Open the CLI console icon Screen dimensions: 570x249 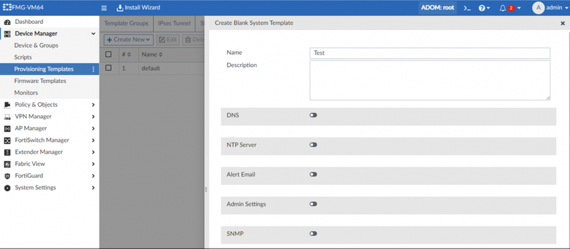(467, 8)
